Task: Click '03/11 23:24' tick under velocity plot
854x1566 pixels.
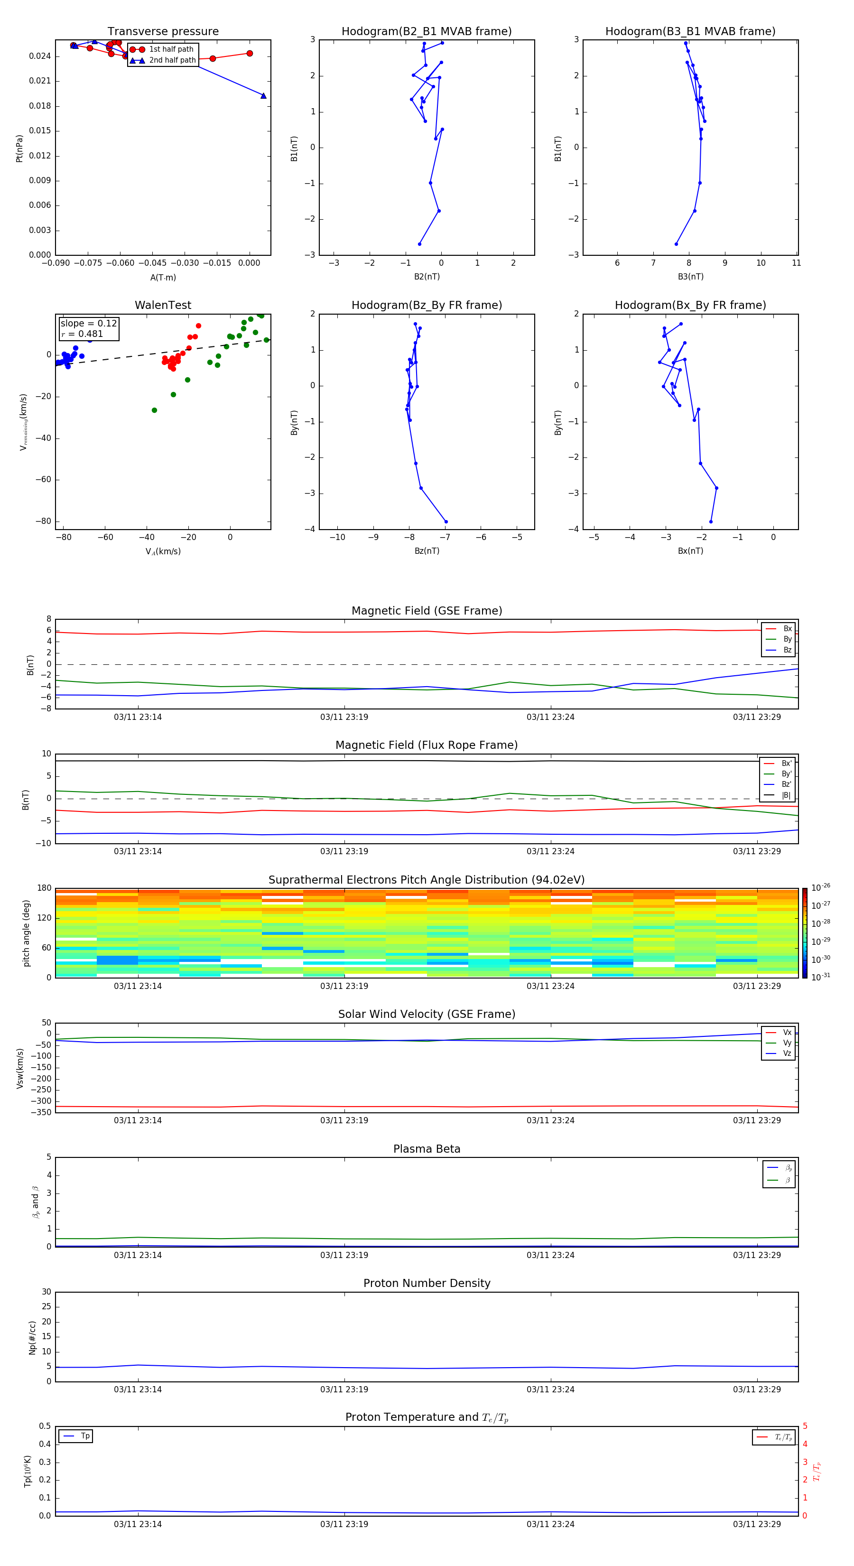Action: tap(551, 1120)
